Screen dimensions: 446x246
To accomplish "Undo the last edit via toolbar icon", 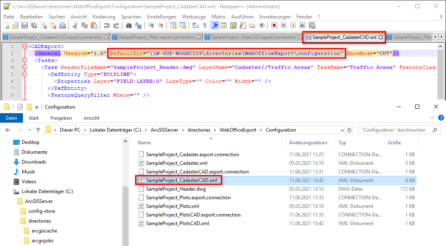I will coord(106,25).
